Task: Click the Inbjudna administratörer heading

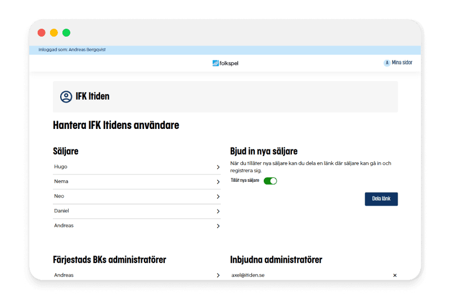Action: tap(276, 260)
